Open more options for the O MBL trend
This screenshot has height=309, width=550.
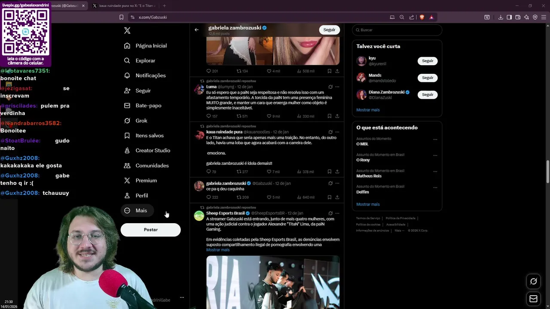[x=435, y=139]
